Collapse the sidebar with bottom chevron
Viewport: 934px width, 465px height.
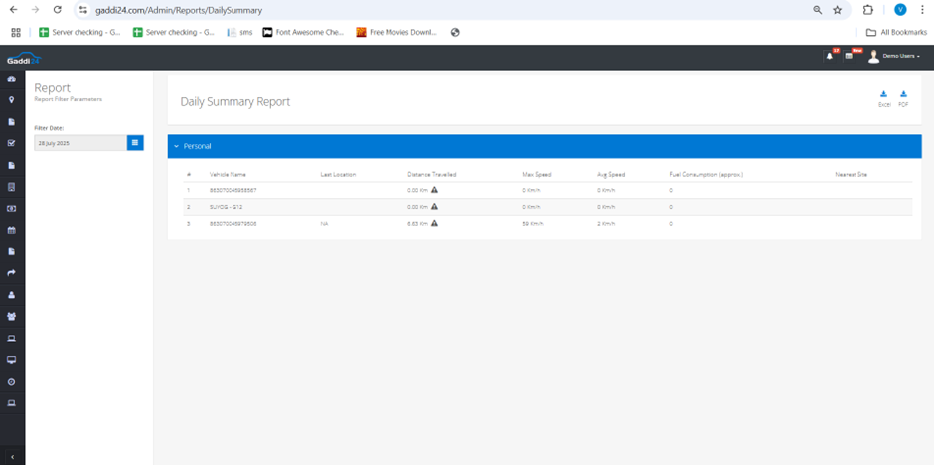(13, 457)
